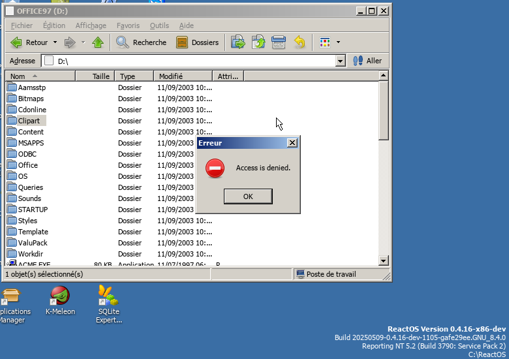Click the grey forward arrow icon
Viewport: 509px width, 359px height.
70,42
